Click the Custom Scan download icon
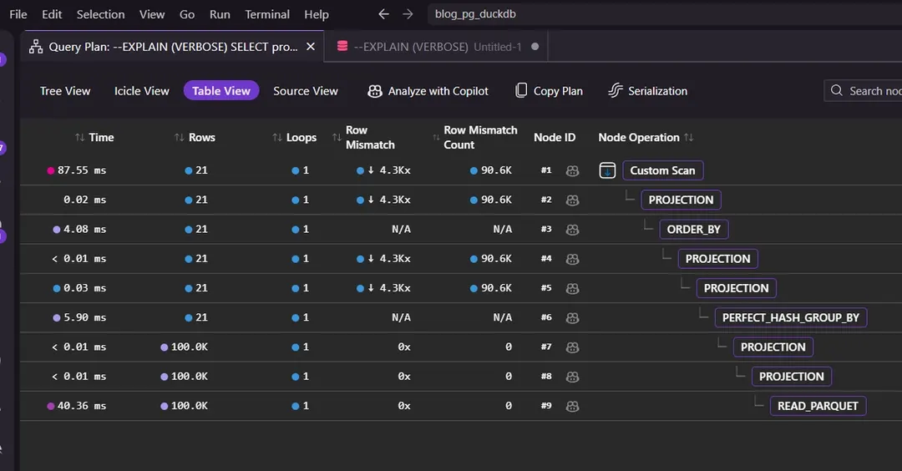This screenshot has width=902, height=471. (x=607, y=171)
